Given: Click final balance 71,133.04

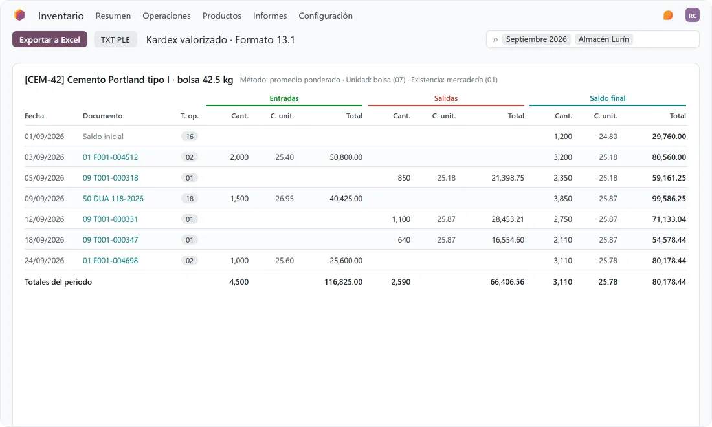Looking at the screenshot, I should [x=669, y=219].
